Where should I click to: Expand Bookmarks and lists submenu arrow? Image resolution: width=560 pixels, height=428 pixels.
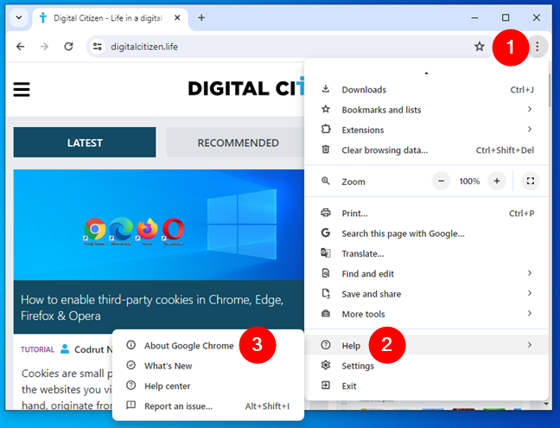coord(530,109)
